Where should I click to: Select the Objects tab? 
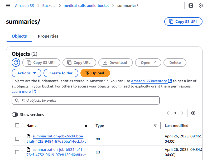click(x=19, y=36)
